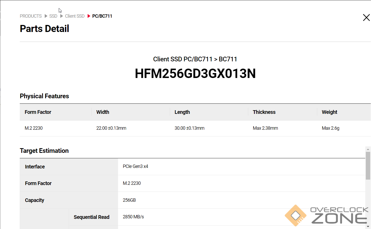Close the Parts Detail panel
Image resolution: width=371 pixels, height=229 pixels.
click(x=366, y=17)
